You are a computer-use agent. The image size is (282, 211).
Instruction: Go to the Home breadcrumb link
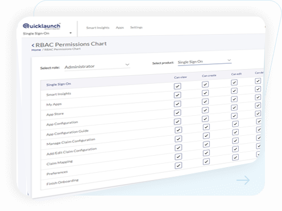click(36, 50)
